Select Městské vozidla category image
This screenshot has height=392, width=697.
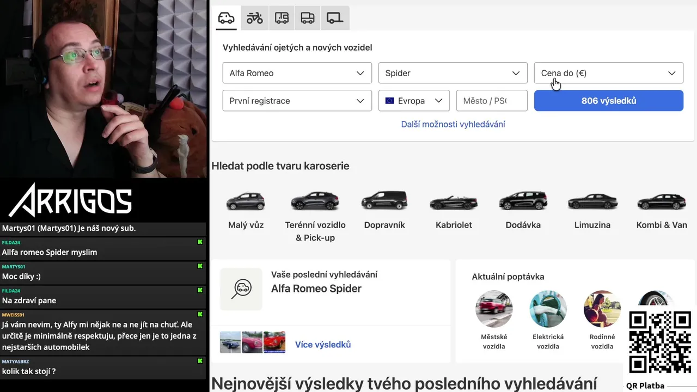point(494,309)
